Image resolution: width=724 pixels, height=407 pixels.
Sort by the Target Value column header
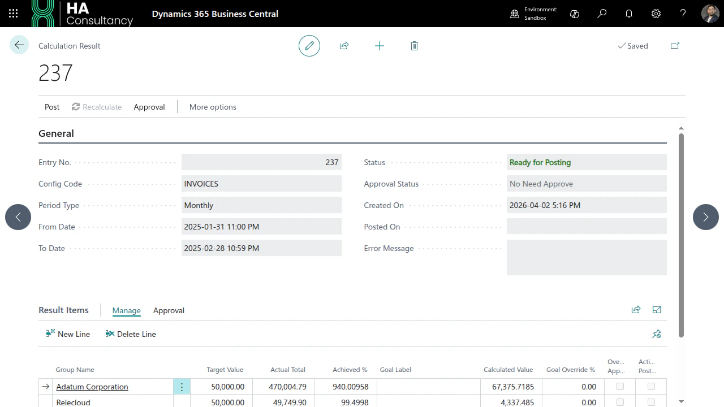pos(225,370)
